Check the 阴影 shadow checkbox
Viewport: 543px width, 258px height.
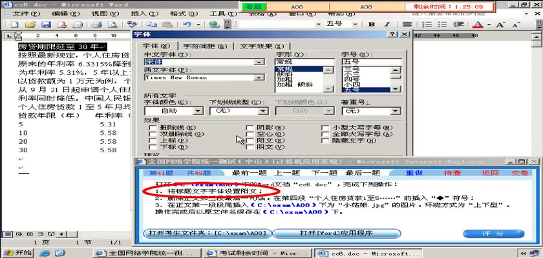[x=250, y=128]
